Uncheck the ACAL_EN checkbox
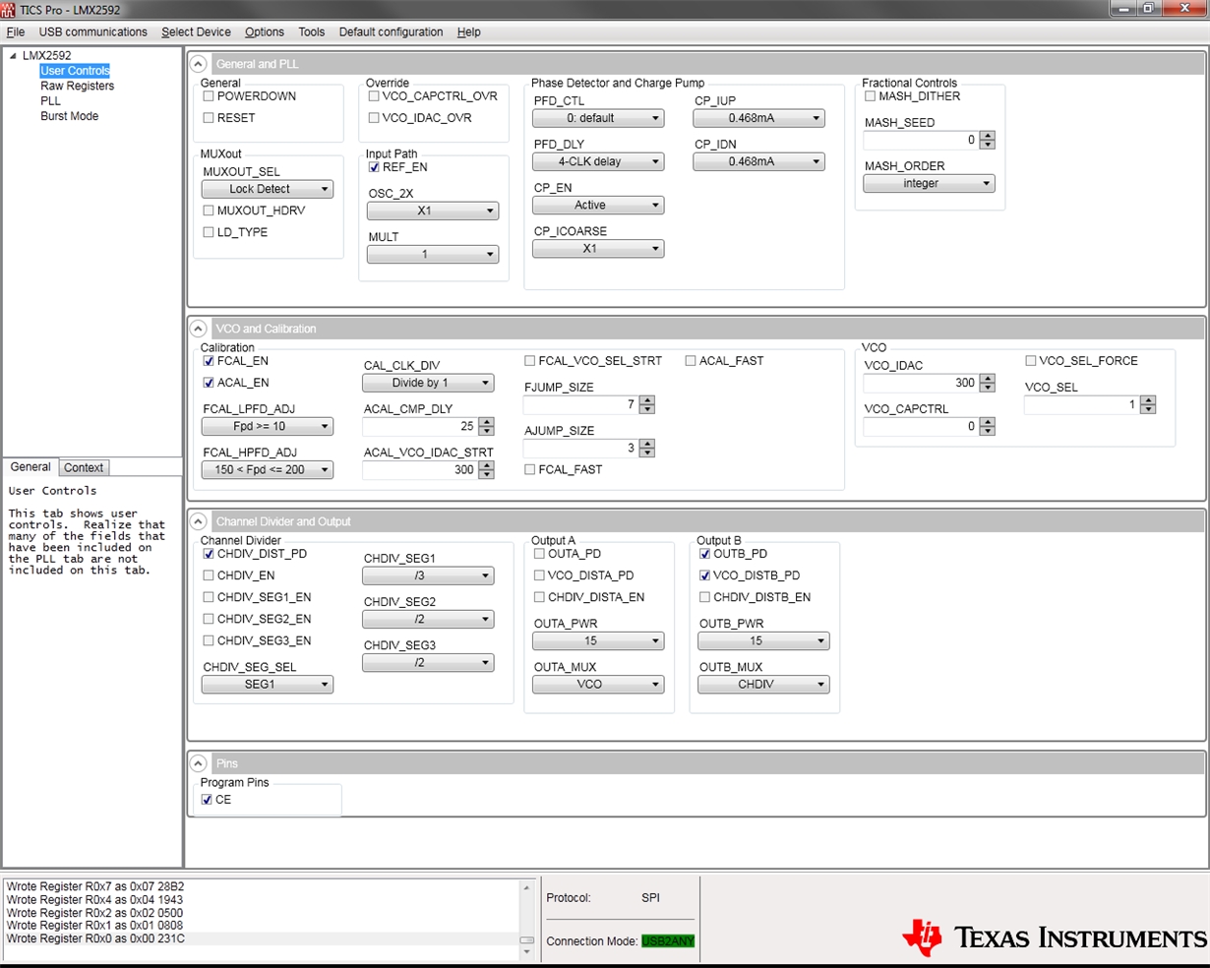The image size is (1210, 968). click(209, 383)
